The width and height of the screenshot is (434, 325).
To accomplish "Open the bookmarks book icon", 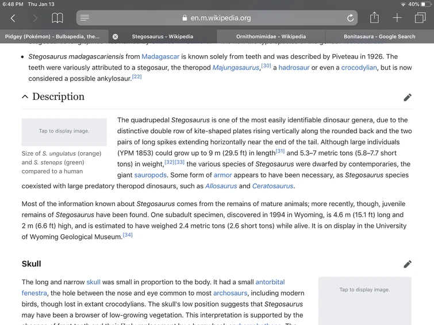I will coord(57,18).
